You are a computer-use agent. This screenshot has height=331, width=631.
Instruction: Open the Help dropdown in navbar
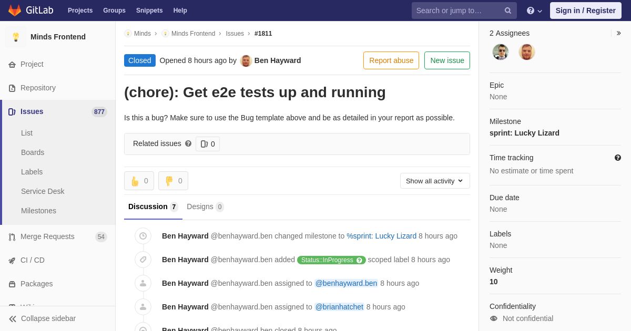point(534,11)
